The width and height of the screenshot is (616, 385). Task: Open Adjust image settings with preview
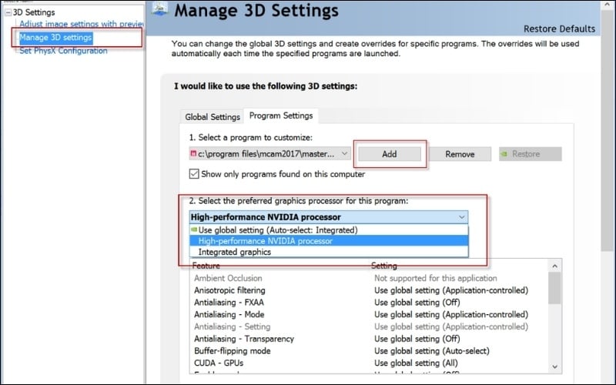click(x=81, y=25)
